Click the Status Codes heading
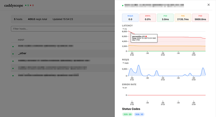216x117 pixels. (x=131, y=109)
